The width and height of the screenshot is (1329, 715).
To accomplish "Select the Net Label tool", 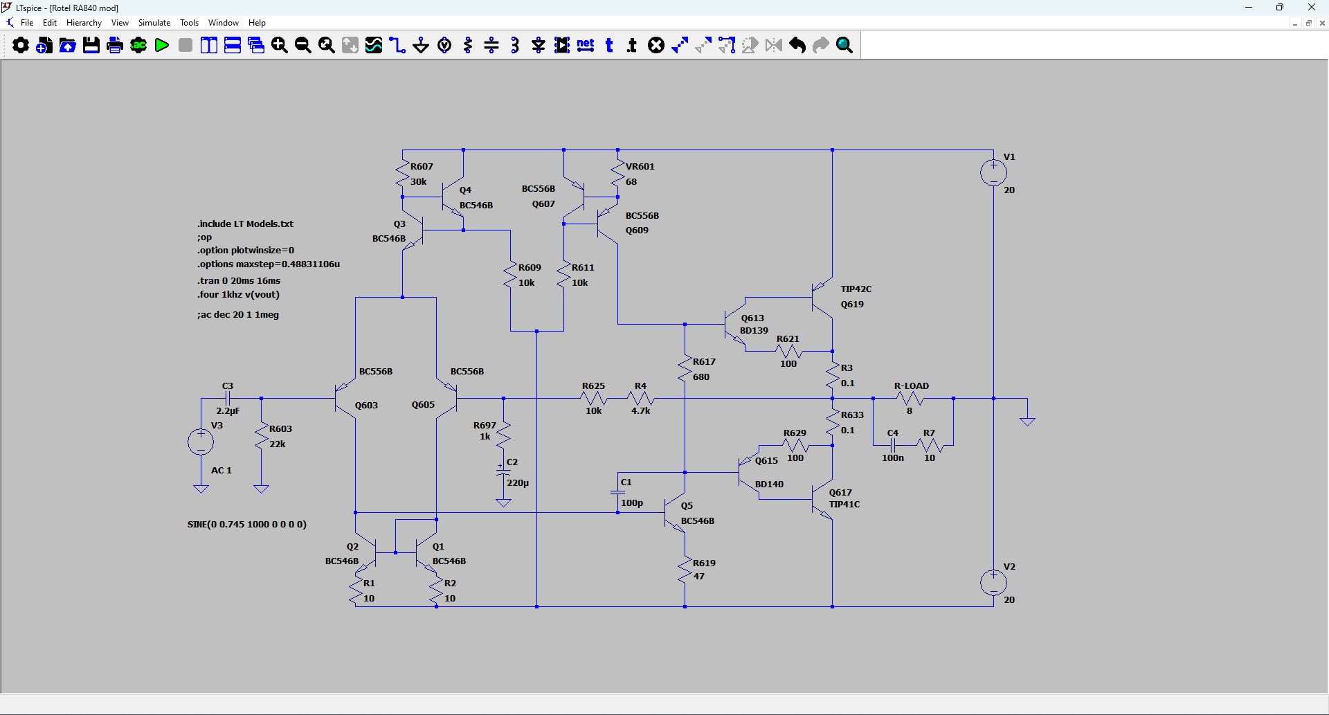I will click(586, 46).
